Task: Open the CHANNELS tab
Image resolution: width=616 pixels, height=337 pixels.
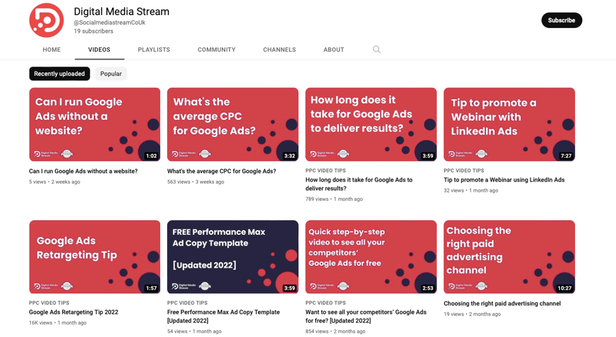Action: tap(279, 49)
